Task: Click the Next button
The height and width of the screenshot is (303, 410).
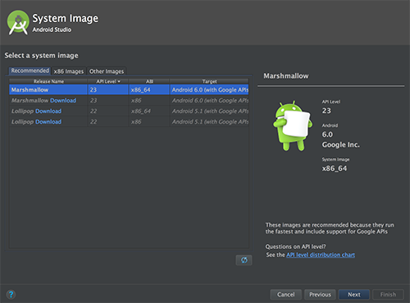Action: pyautogui.click(x=354, y=295)
